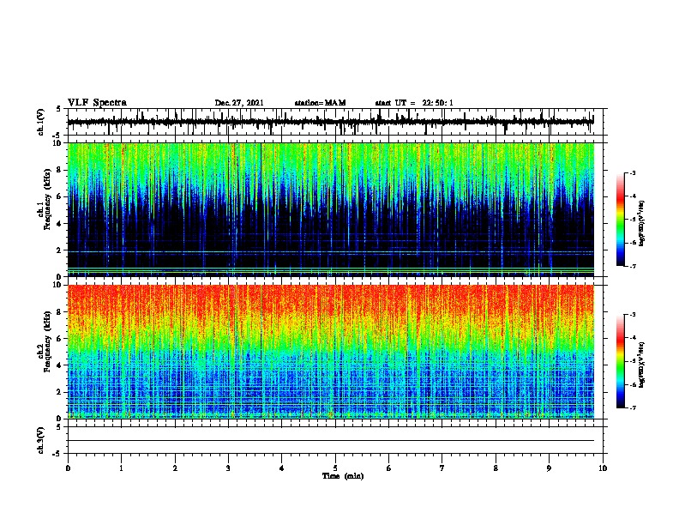
Task: Click time axis tick label "1"
Action: pos(121,468)
